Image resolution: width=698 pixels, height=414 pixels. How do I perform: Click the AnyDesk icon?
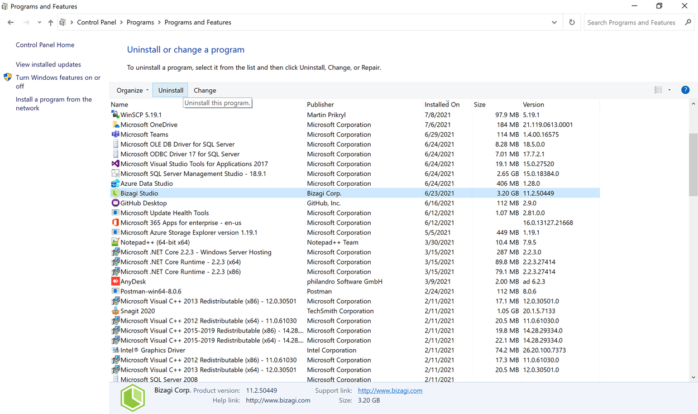click(115, 281)
